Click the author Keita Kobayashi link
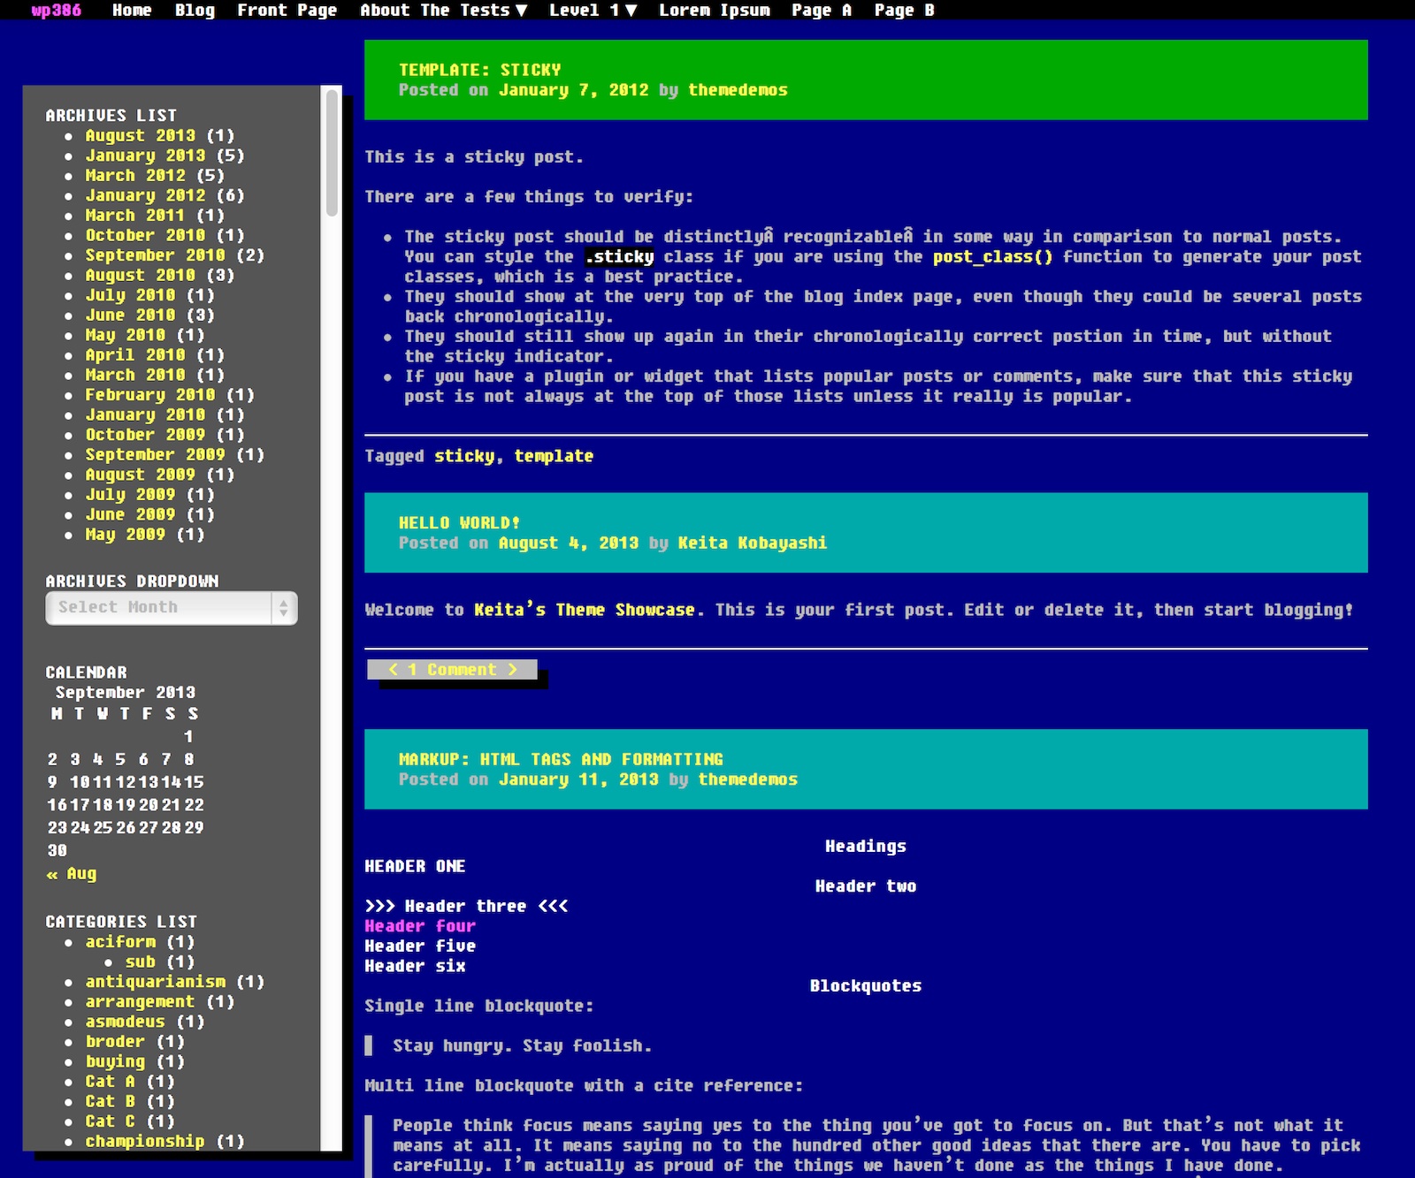This screenshot has height=1178, width=1415. click(752, 543)
